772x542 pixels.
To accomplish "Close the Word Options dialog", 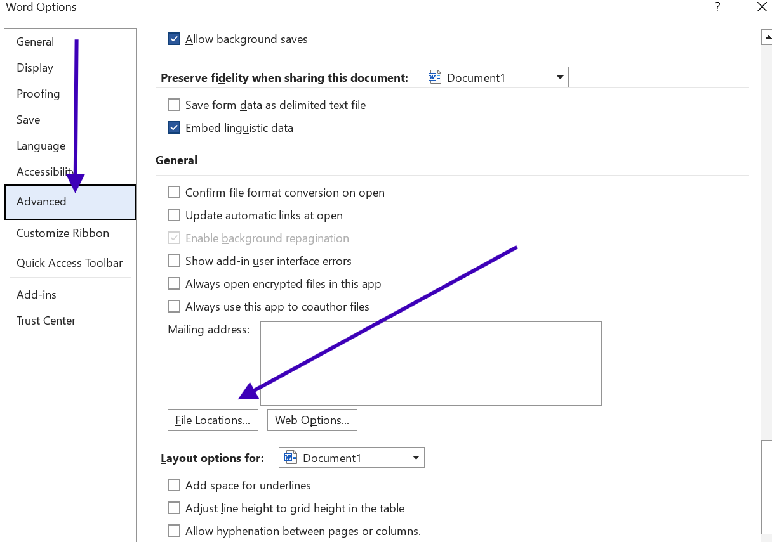I will pyautogui.click(x=762, y=8).
